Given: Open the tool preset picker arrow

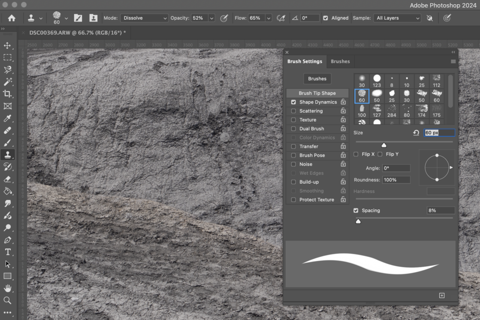Looking at the screenshot, I should click(x=41, y=18).
